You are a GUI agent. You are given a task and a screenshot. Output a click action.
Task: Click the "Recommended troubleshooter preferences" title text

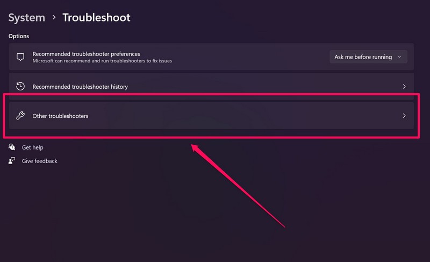(86, 54)
